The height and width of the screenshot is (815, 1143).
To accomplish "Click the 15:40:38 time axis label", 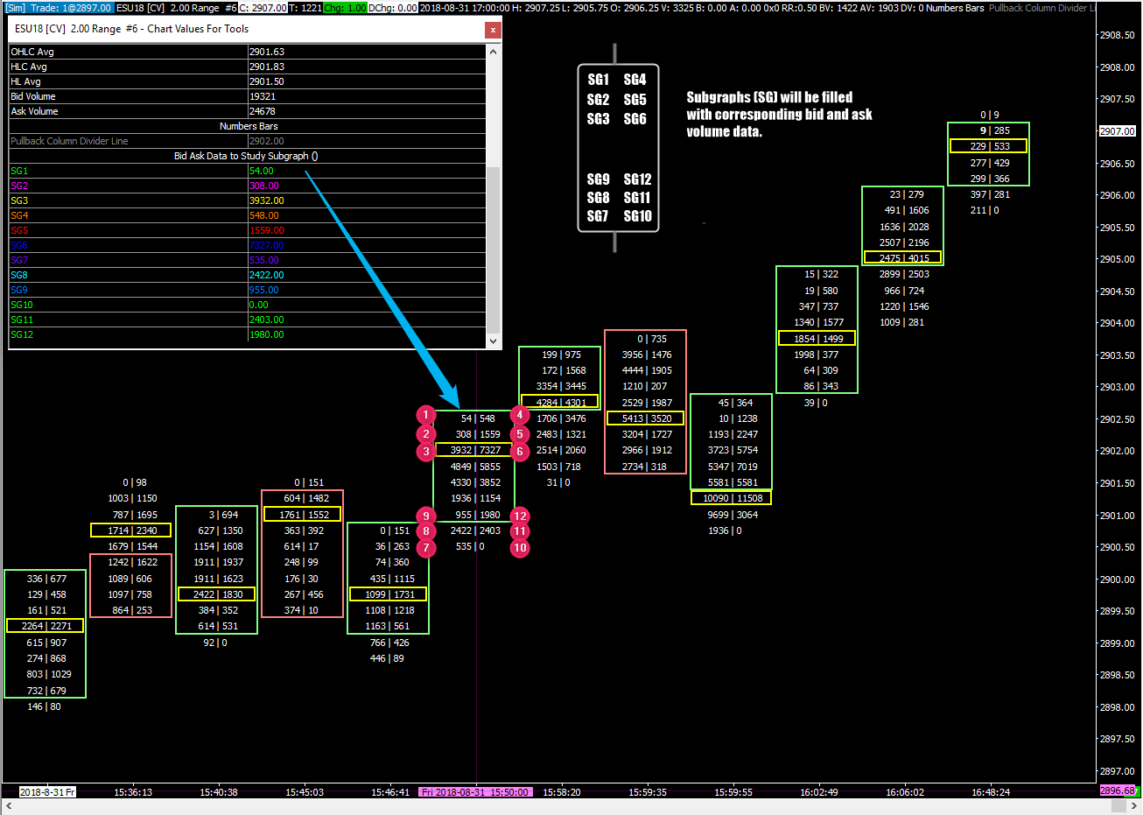I will pyautogui.click(x=219, y=792).
